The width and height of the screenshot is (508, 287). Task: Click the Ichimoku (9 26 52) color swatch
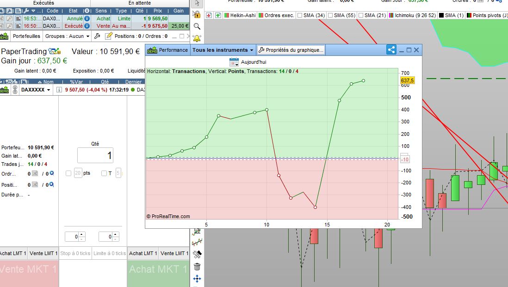(391, 15)
